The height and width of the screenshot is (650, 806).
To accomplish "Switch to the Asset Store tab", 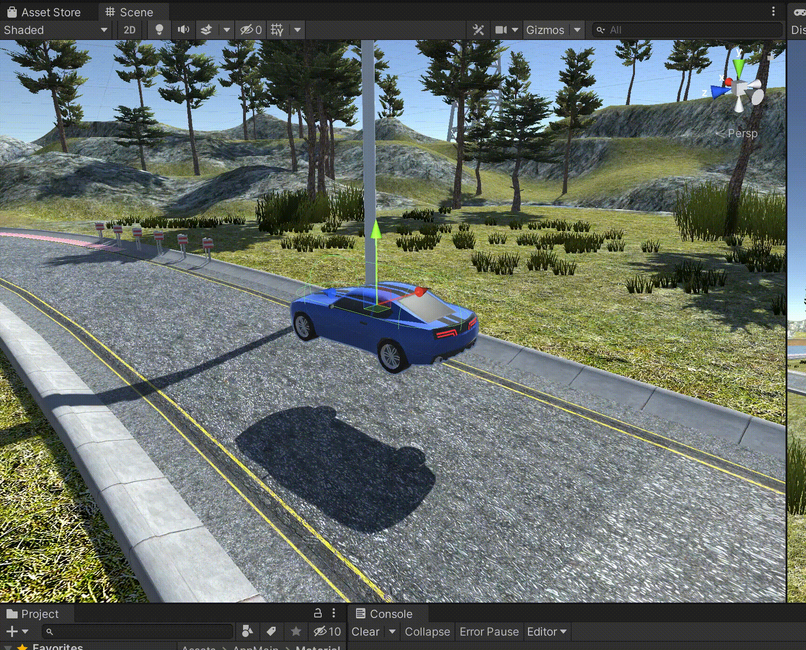I will pos(43,12).
